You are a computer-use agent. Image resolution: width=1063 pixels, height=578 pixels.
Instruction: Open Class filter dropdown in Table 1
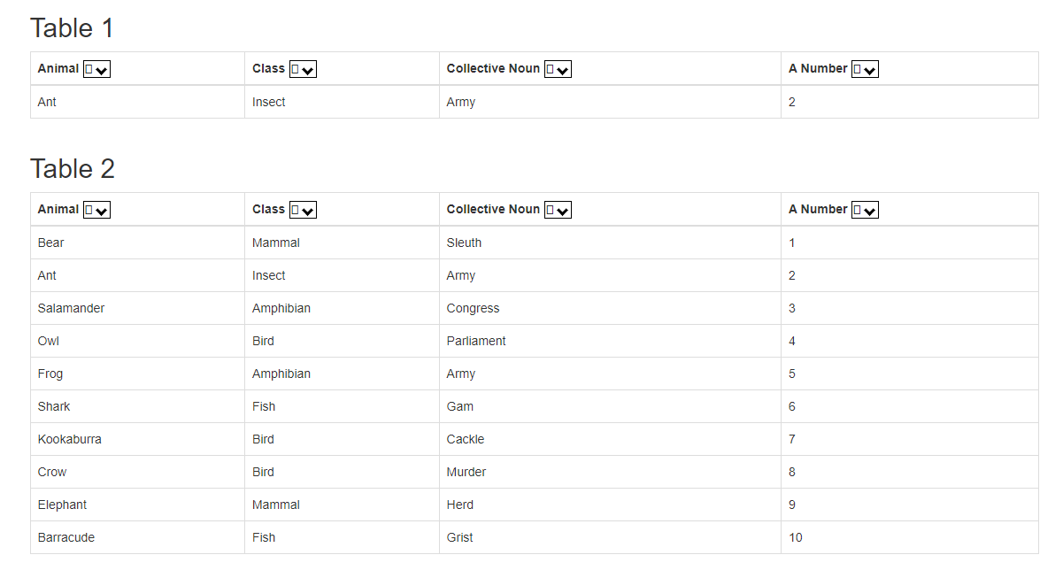(x=303, y=70)
